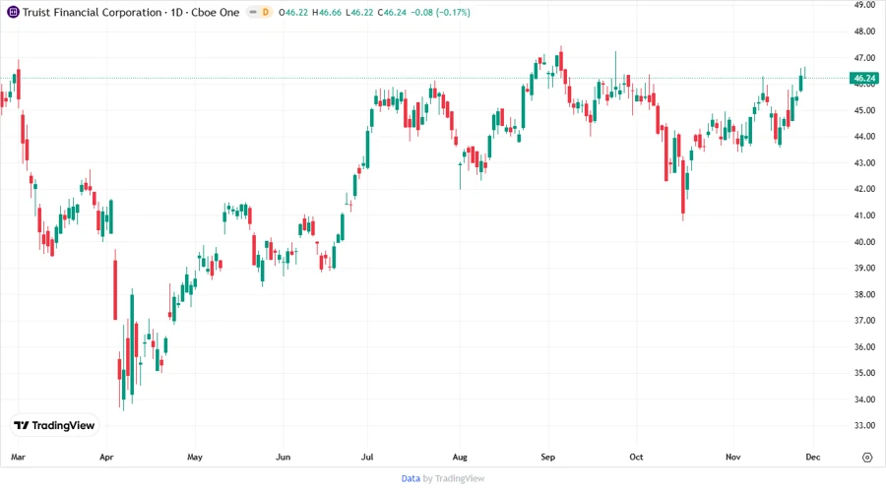Click the Jul label on time axis
886x490 pixels.
pyautogui.click(x=367, y=457)
